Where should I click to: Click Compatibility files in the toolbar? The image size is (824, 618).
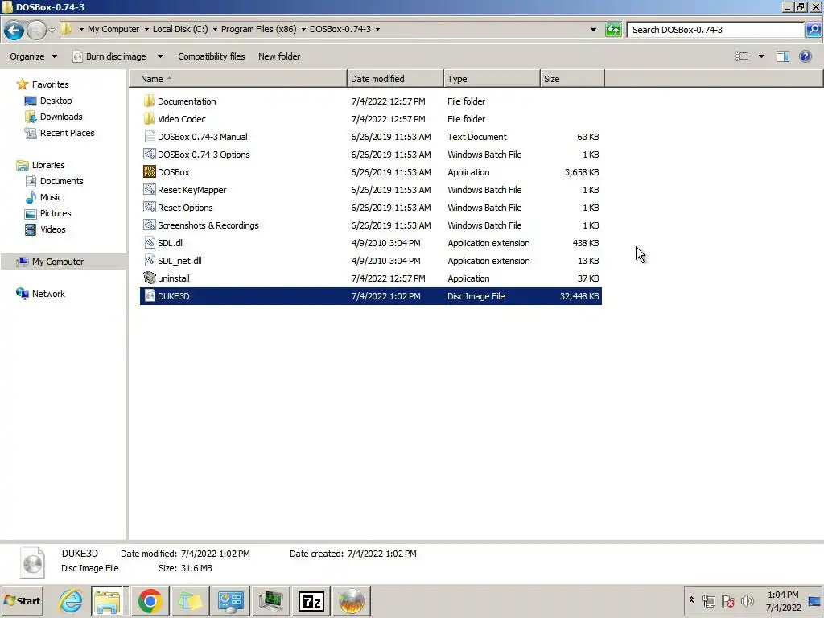(212, 56)
